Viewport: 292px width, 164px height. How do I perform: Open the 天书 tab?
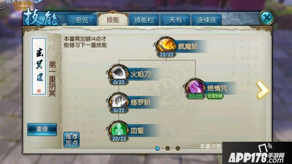point(175,20)
